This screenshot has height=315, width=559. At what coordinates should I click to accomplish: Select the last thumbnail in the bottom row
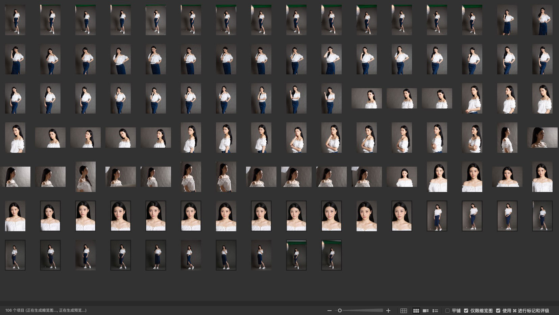(332, 255)
